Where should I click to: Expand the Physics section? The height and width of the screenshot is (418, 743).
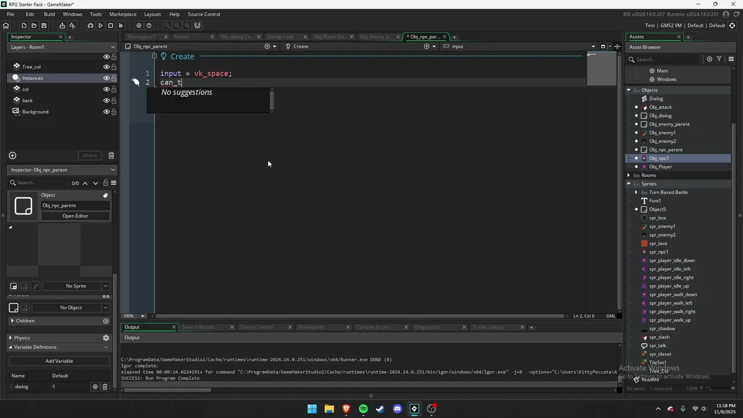click(10, 338)
